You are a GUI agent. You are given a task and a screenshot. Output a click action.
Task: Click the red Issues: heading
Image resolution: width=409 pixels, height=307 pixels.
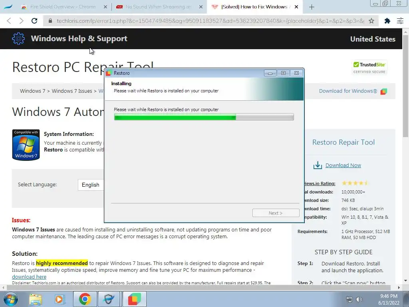tap(21, 220)
